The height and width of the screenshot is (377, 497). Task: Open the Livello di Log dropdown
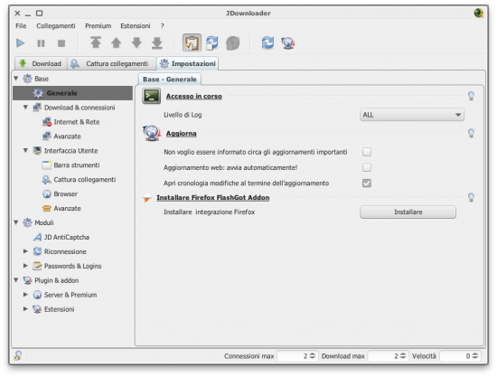pos(412,115)
